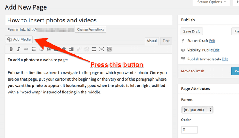Save the page as draft
The image size is (239, 138).
(x=192, y=31)
